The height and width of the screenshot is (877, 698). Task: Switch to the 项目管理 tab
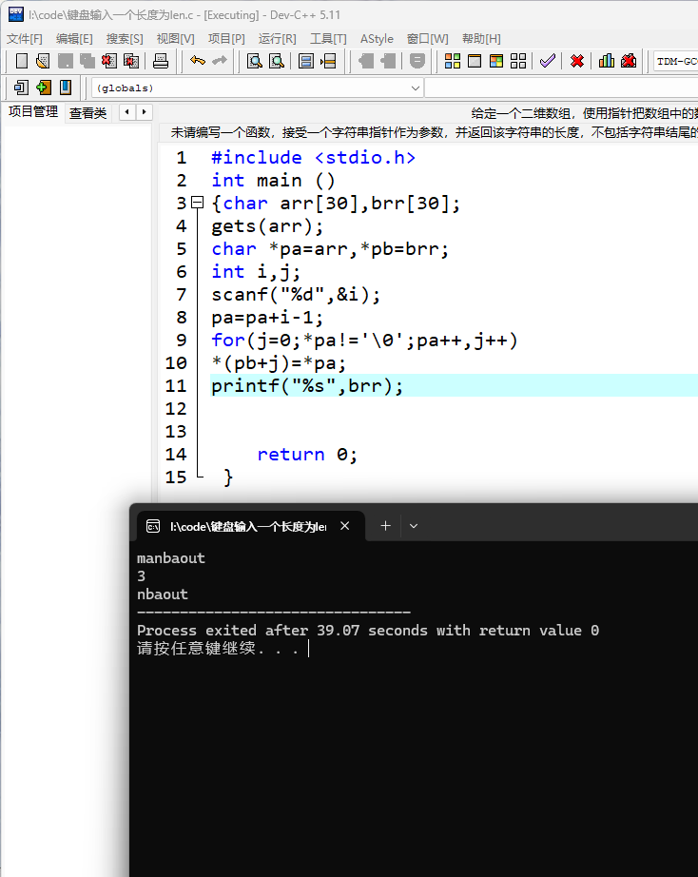[x=33, y=112]
